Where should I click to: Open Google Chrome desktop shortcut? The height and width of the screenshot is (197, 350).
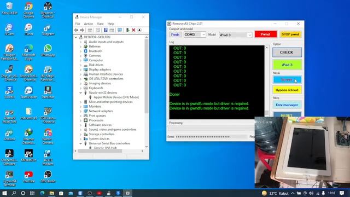(x=28, y=10)
